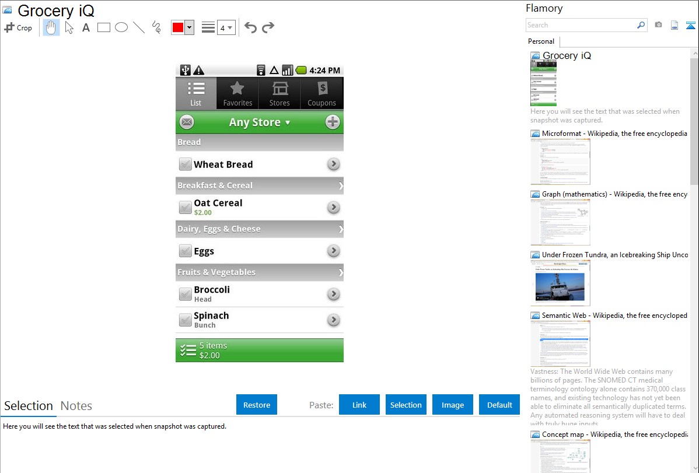The width and height of the screenshot is (699, 473).
Task: Click the document page icon in Flamory panel
Action: pos(674,25)
